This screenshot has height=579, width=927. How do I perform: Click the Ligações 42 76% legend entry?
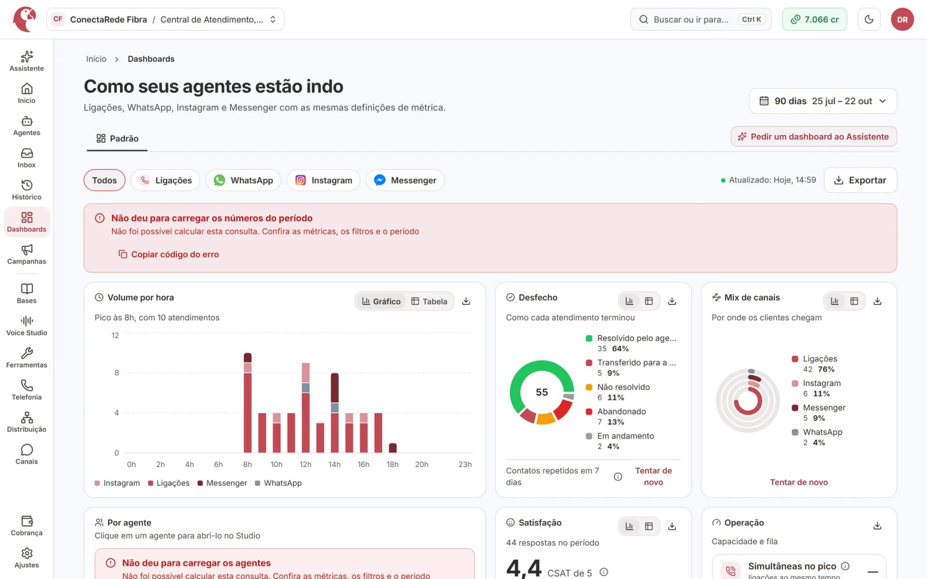point(814,364)
